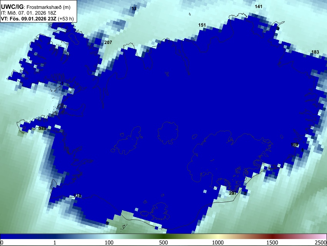Pick the dark red section of the colour scale
Screen dimensions: 327x246
click(272, 236)
